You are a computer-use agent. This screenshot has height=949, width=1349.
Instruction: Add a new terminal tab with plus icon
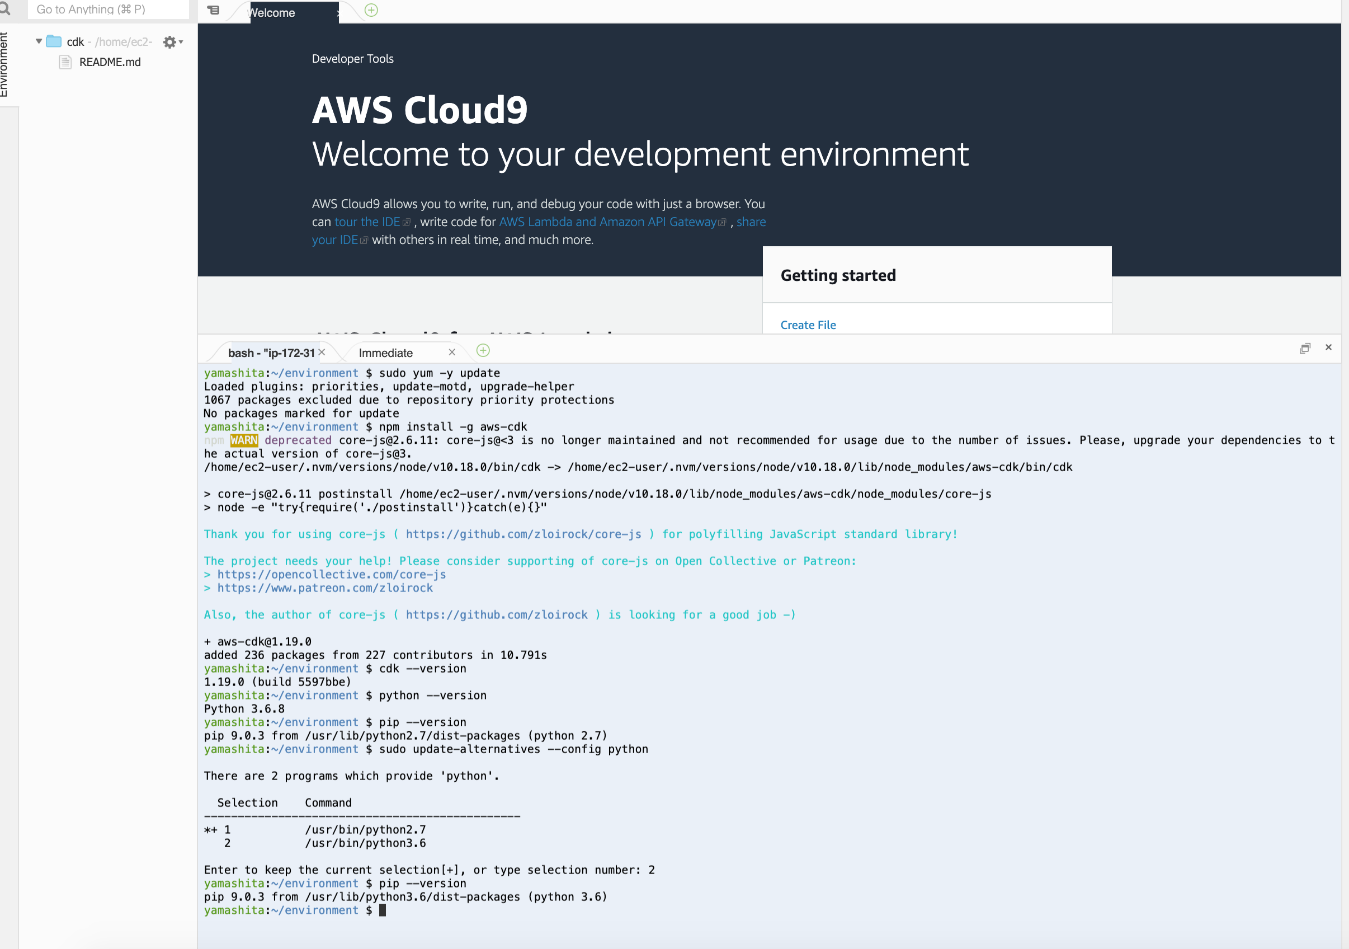click(x=483, y=351)
